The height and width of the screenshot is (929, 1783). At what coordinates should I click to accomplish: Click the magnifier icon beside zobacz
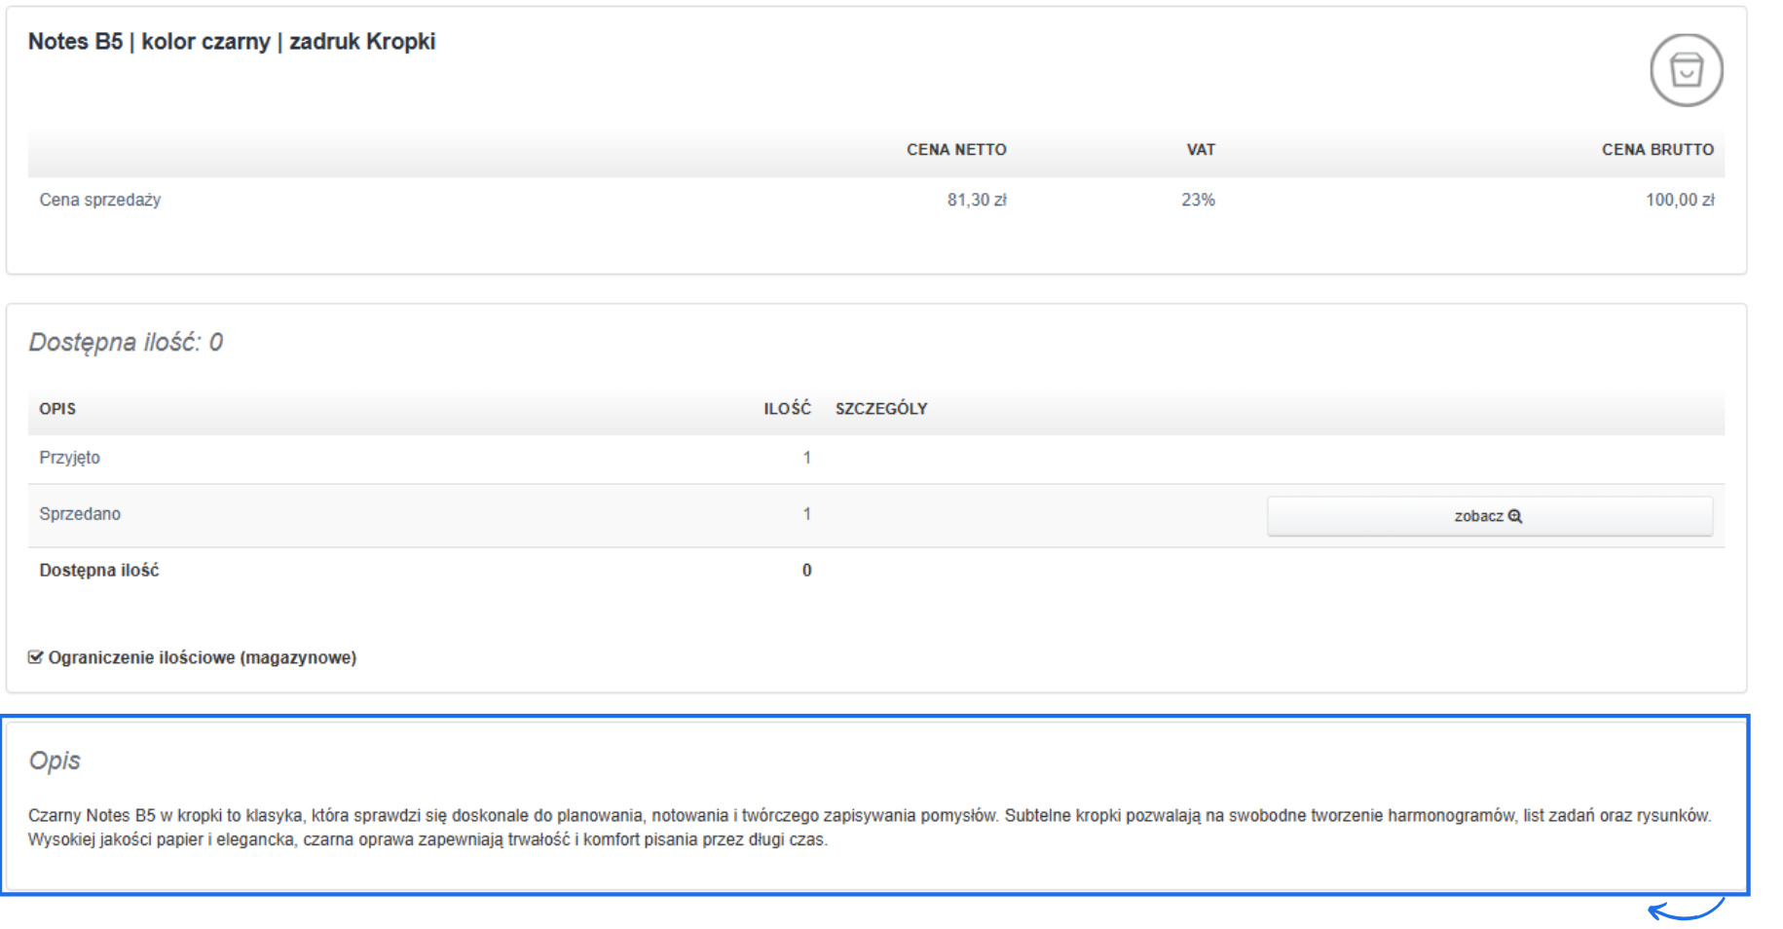1515,516
